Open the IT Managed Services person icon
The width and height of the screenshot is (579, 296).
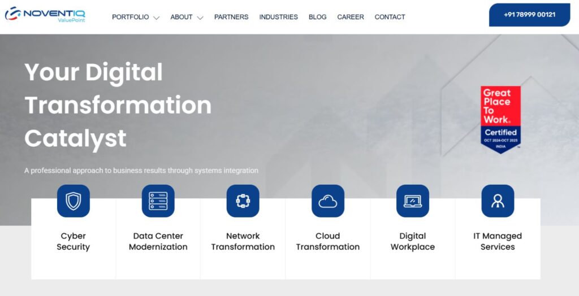point(498,201)
